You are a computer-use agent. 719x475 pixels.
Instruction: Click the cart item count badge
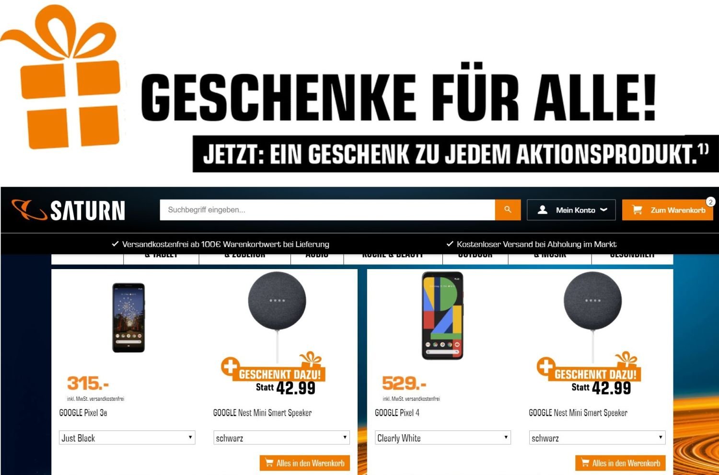710,202
